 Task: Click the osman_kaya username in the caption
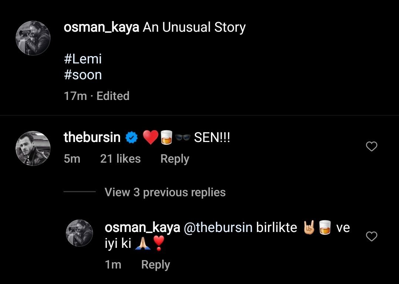click(101, 27)
